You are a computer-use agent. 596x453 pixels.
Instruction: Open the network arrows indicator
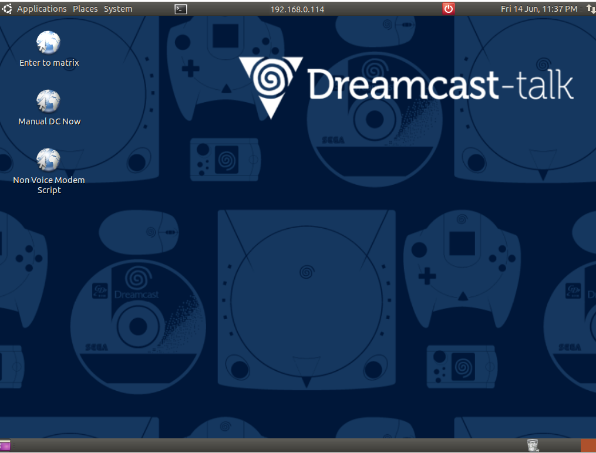(591, 9)
